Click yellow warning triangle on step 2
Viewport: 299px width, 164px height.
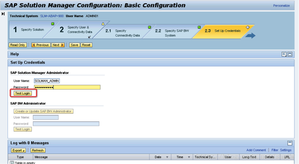pos(103,24)
